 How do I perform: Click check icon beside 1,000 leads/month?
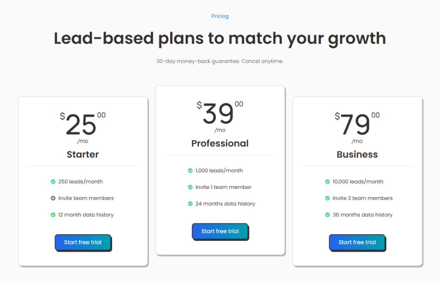[190, 170]
